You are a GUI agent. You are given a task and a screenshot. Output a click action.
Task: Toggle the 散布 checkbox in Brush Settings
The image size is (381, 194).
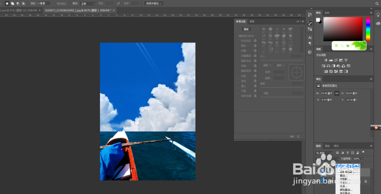239,46
